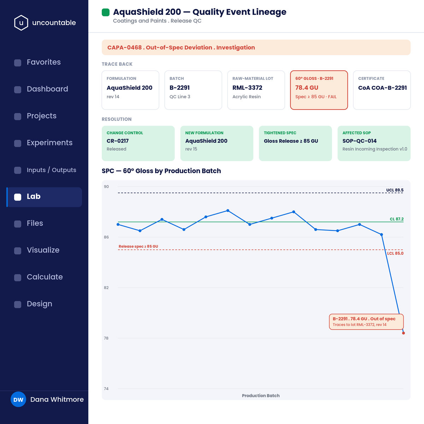
Task: Open the Tightened Spec Gloss Release card
Action: [295, 143]
